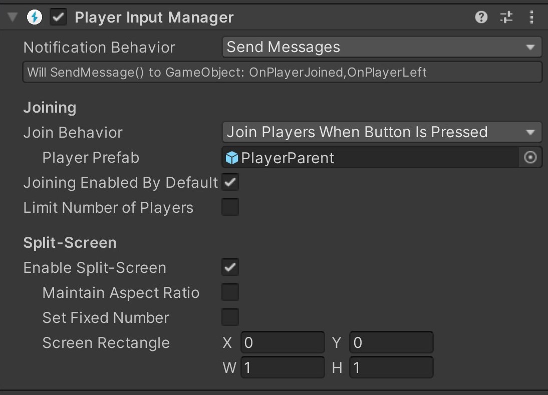Viewport: 548px width, 395px height.
Task: Open the component help reference icon
Action: click(x=481, y=17)
